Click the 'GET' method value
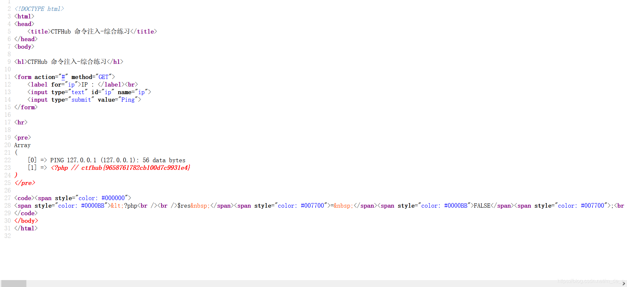The width and height of the screenshot is (627, 287). pyautogui.click(x=103, y=77)
